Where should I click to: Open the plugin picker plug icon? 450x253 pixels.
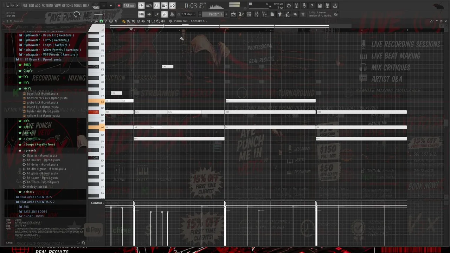279,14
